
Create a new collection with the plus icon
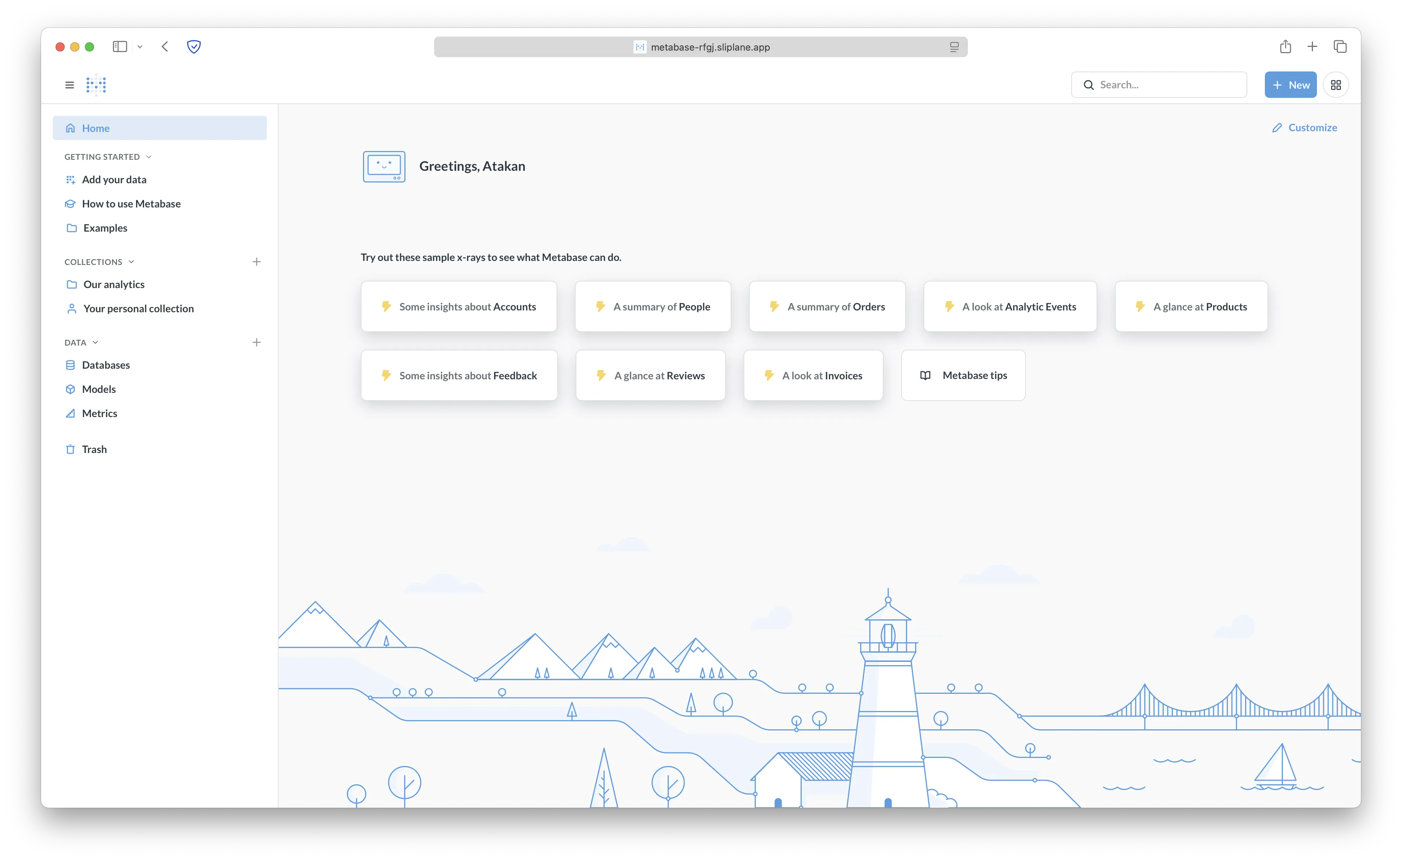pyautogui.click(x=257, y=262)
